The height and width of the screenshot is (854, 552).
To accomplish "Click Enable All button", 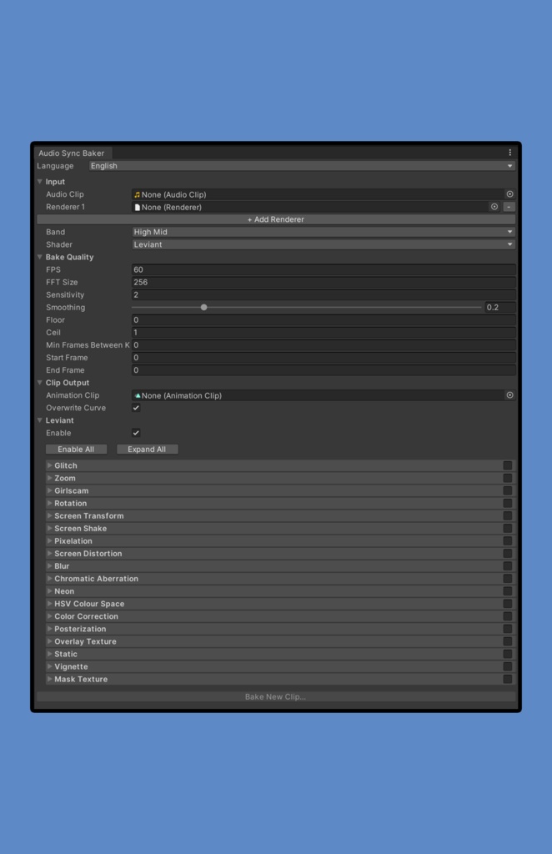I will pos(76,450).
